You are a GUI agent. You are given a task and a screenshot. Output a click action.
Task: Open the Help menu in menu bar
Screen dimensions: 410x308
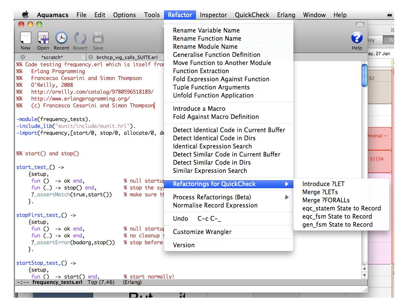point(340,15)
